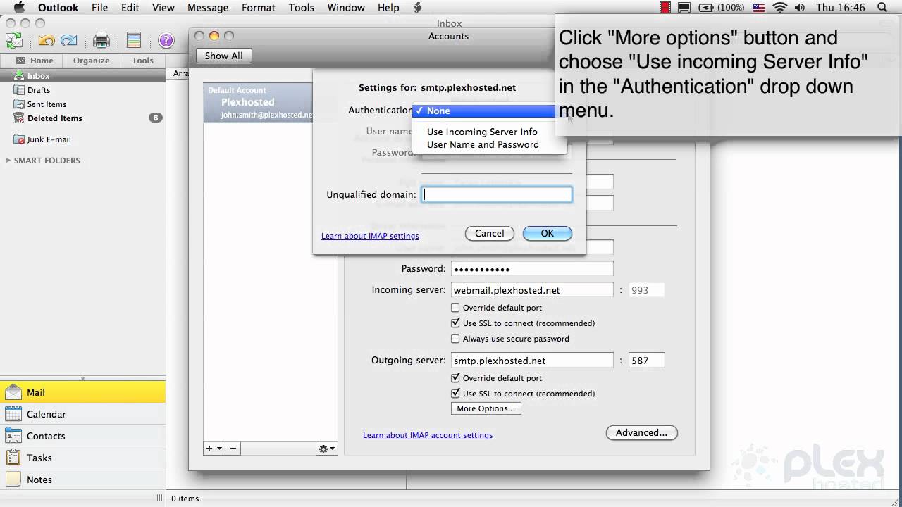Expand the Smart Folders section
The height and width of the screenshot is (507, 902).
(8, 161)
